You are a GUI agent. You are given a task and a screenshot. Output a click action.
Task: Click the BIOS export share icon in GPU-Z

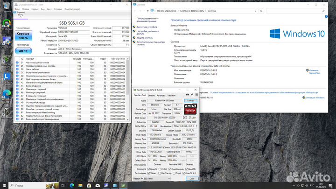185,118
